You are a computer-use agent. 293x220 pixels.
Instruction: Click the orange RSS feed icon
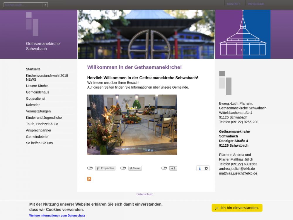[x=89, y=179]
